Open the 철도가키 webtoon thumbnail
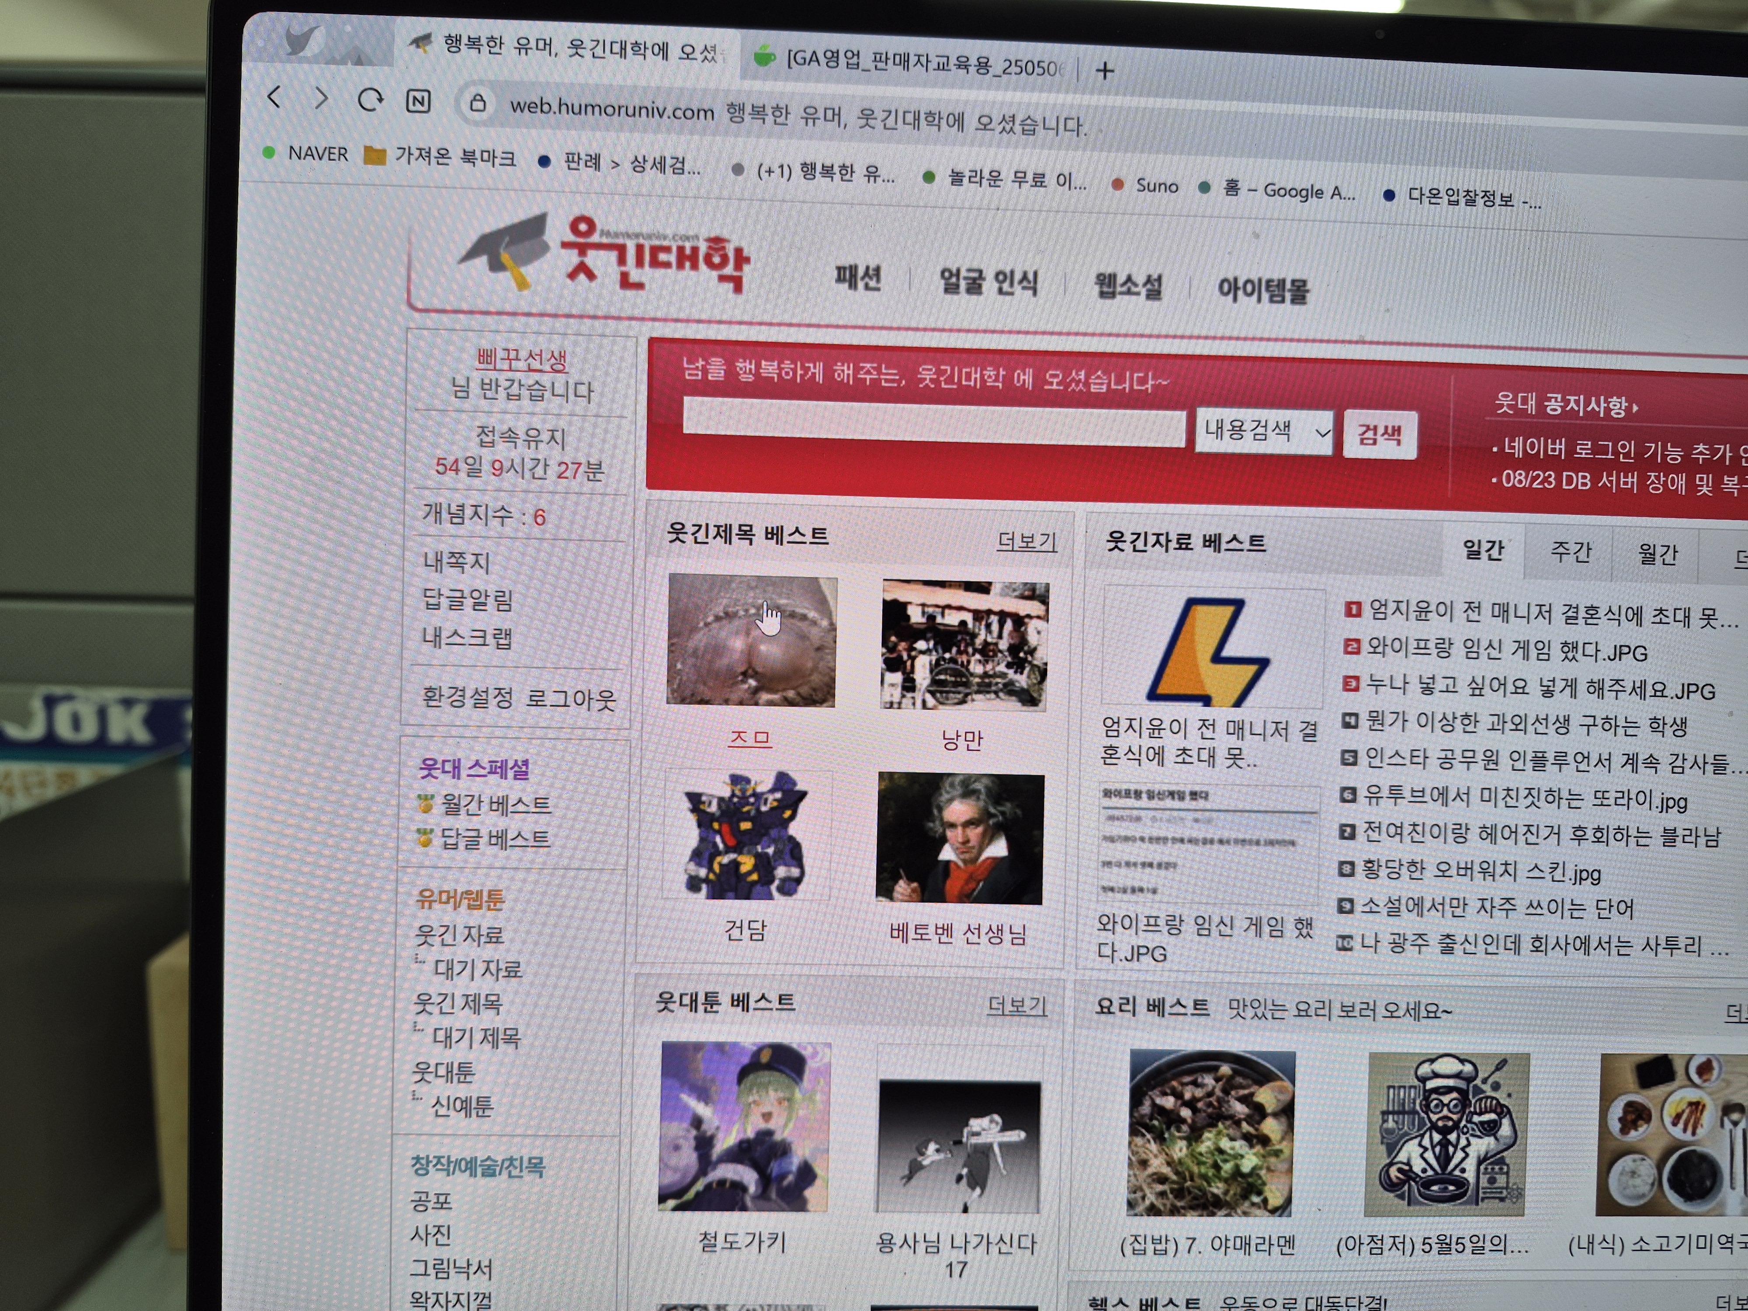Screen dimensions: 1748x1311 pyautogui.click(x=744, y=1126)
